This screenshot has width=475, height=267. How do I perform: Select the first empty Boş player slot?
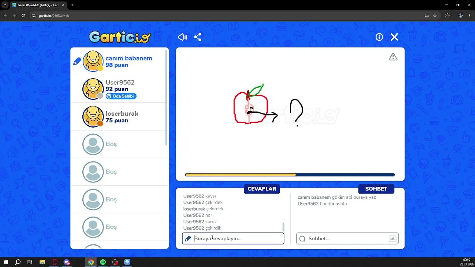point(119,144)
